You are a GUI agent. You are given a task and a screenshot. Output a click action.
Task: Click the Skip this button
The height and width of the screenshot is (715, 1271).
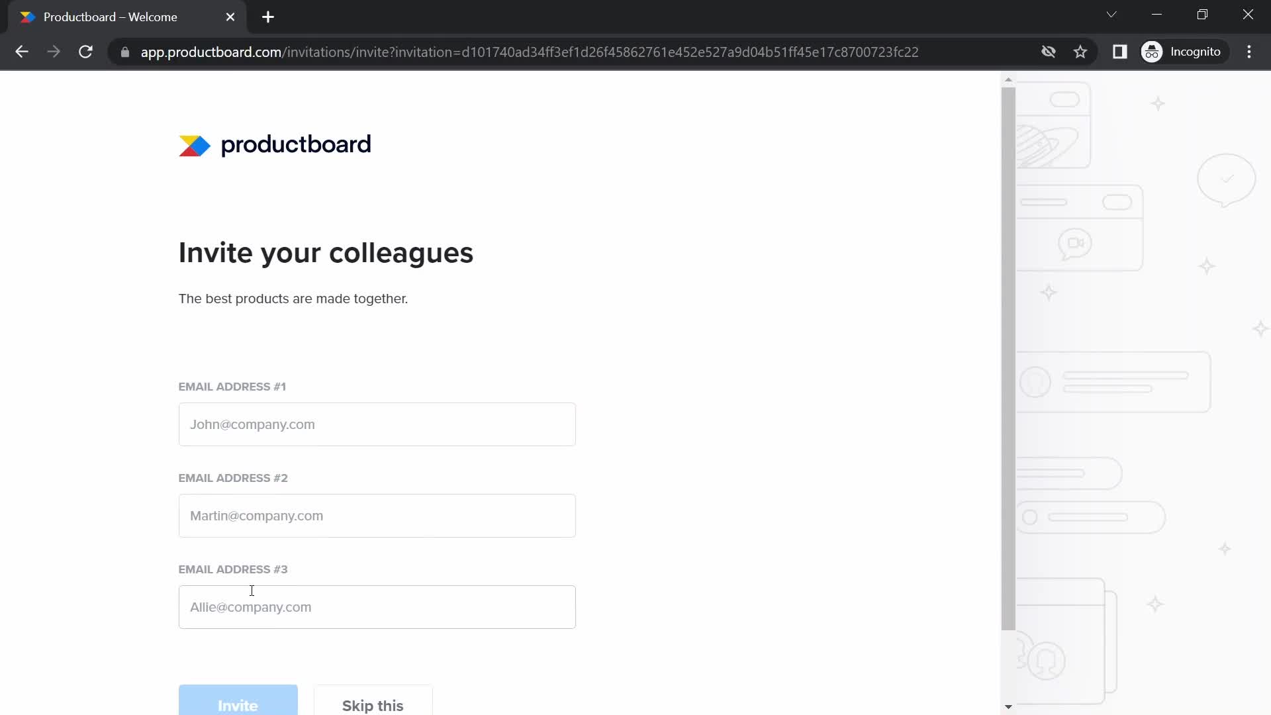tap(373, 700)
